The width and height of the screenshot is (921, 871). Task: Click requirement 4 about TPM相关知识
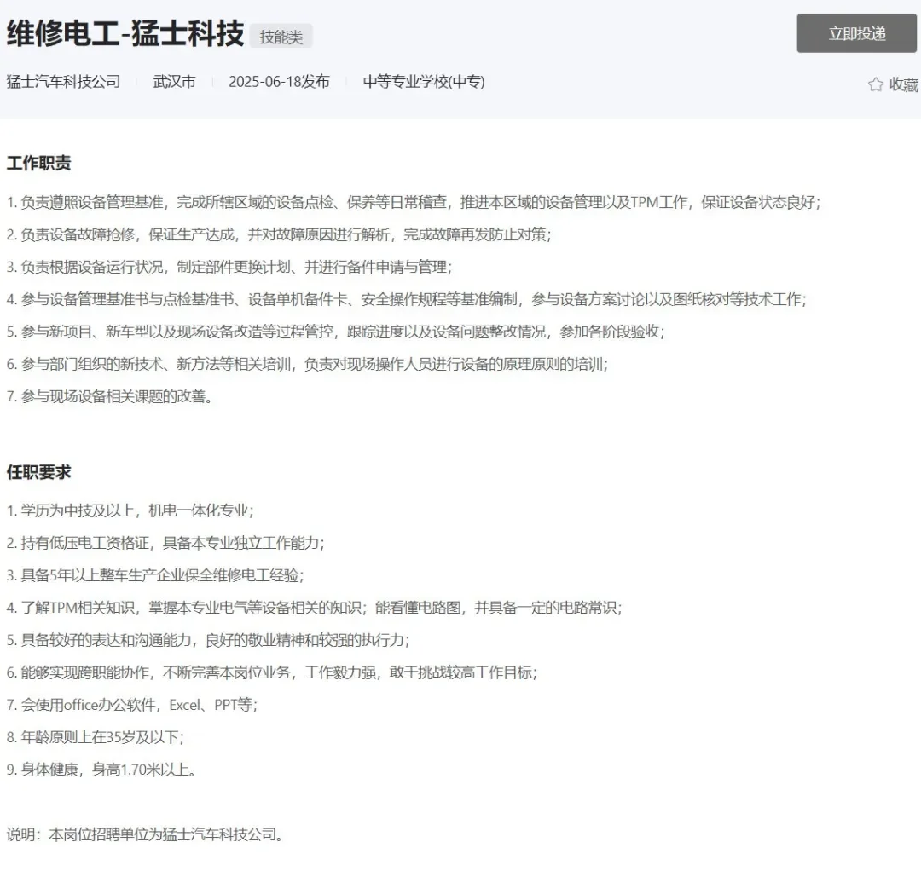[x=314, y=608]
